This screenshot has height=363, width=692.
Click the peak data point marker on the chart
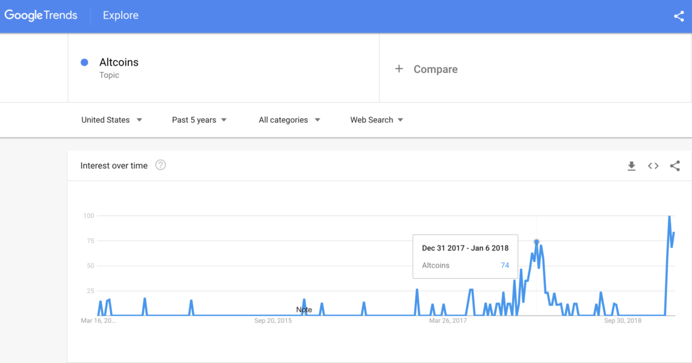[535, 241]
